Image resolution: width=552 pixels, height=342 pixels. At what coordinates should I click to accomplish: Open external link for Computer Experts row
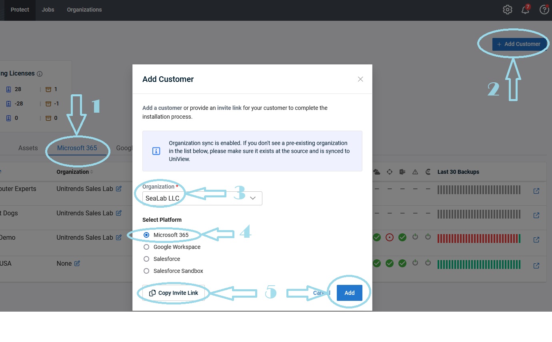(536, 191)
